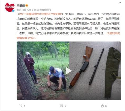
Task: Open the 微博视频号 source link
Action: [x=45, y=10]
